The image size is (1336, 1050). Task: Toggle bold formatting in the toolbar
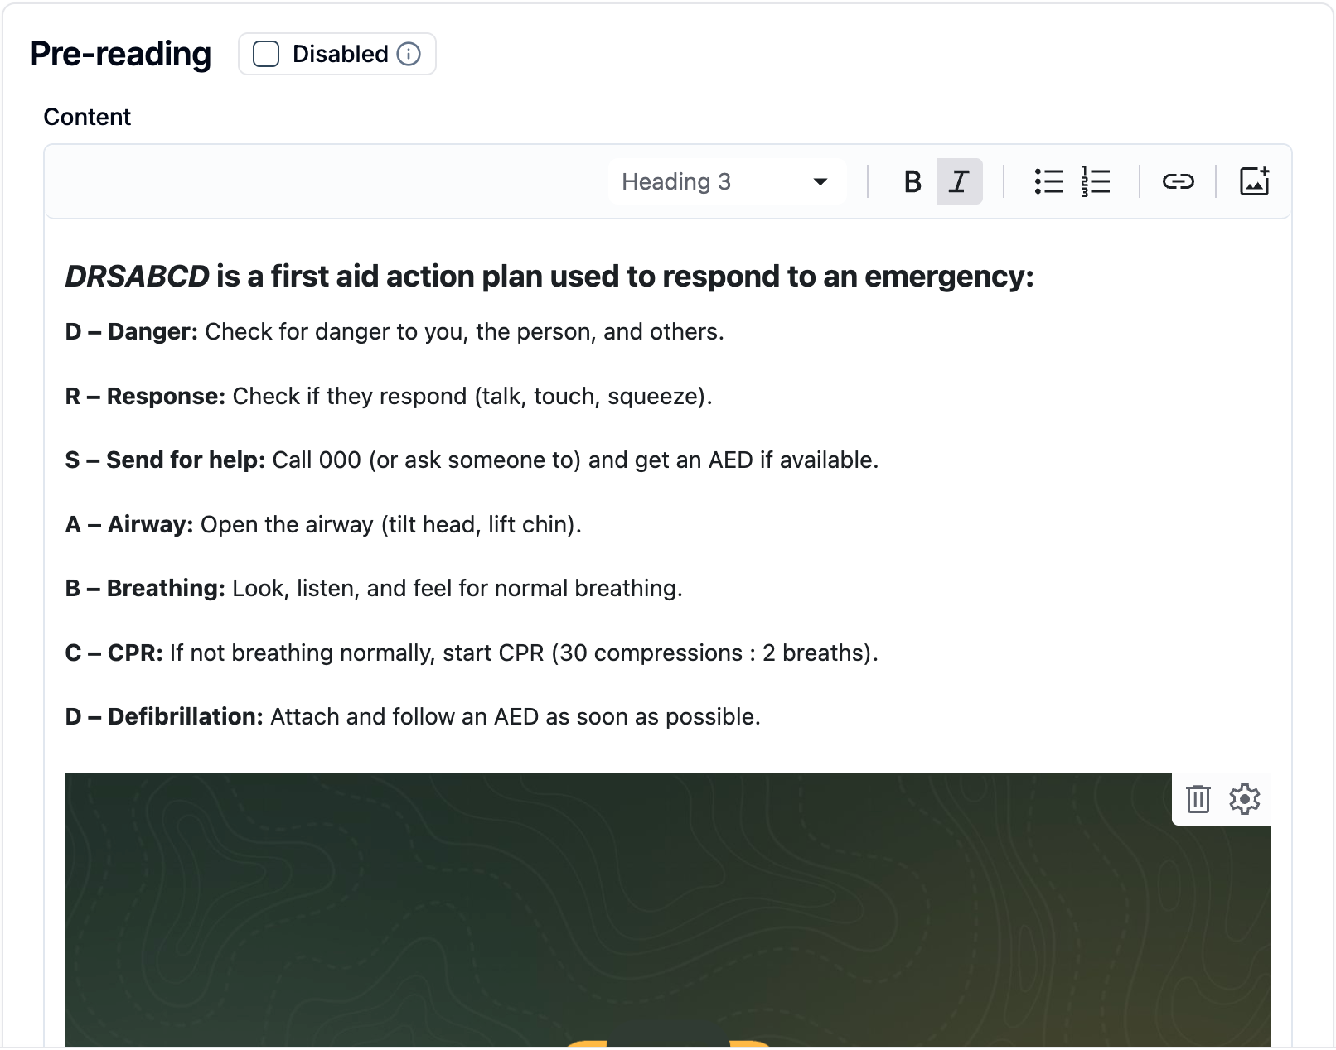point(912,181)
